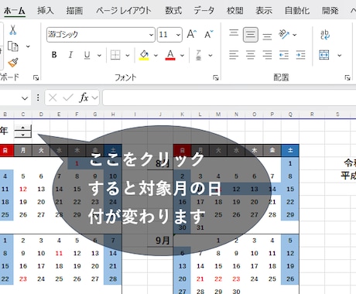Image resolution: width=356 pixels, height=294 pixels.
Task: Decrease indent
Action: [x=284, y=55]
